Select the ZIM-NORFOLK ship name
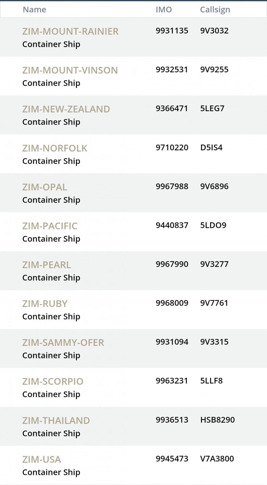 [x=55, y=148]
